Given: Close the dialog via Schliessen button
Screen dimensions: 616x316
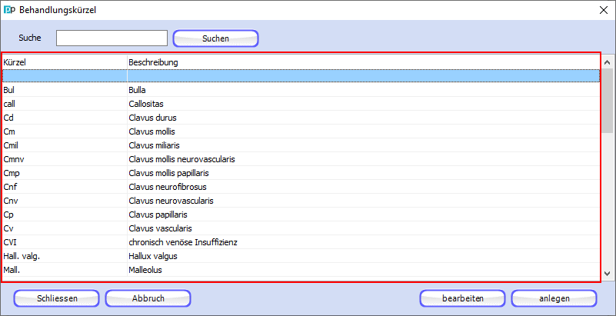Looking at the screenshot, I should [x=57, y=298].
